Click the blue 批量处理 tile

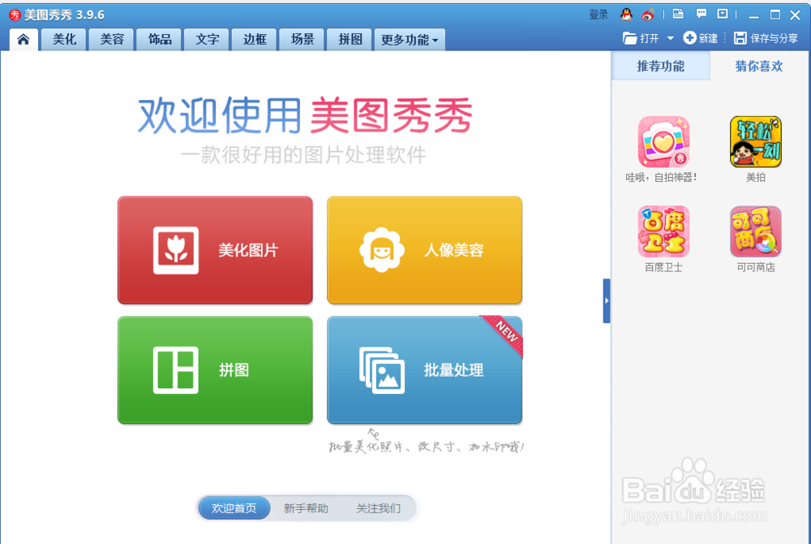click(424, 370)
